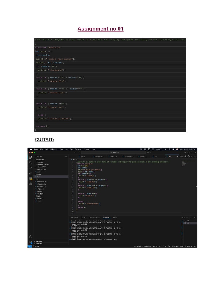Toggle bottom panel layout button

pos(192,153)
